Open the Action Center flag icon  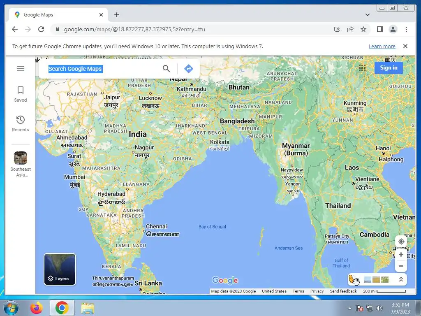(x=359, y=308)
